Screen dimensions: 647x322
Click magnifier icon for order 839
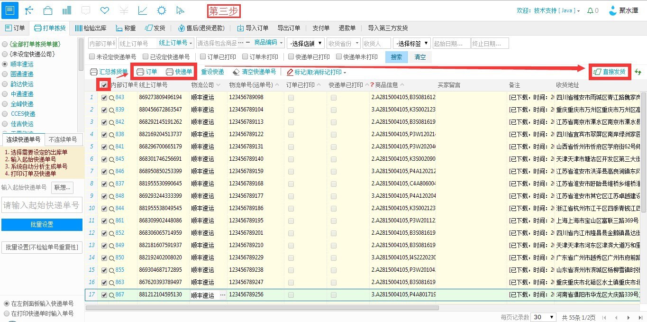(112, 110)
